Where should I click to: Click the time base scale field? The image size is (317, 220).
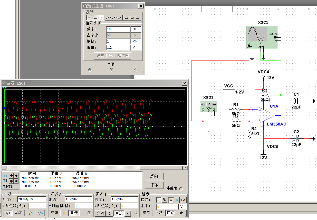[x=32, y=199]
